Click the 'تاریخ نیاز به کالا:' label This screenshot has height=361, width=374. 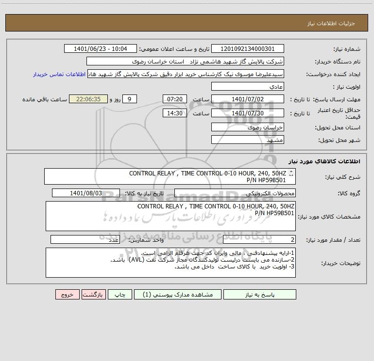(144, 193)
